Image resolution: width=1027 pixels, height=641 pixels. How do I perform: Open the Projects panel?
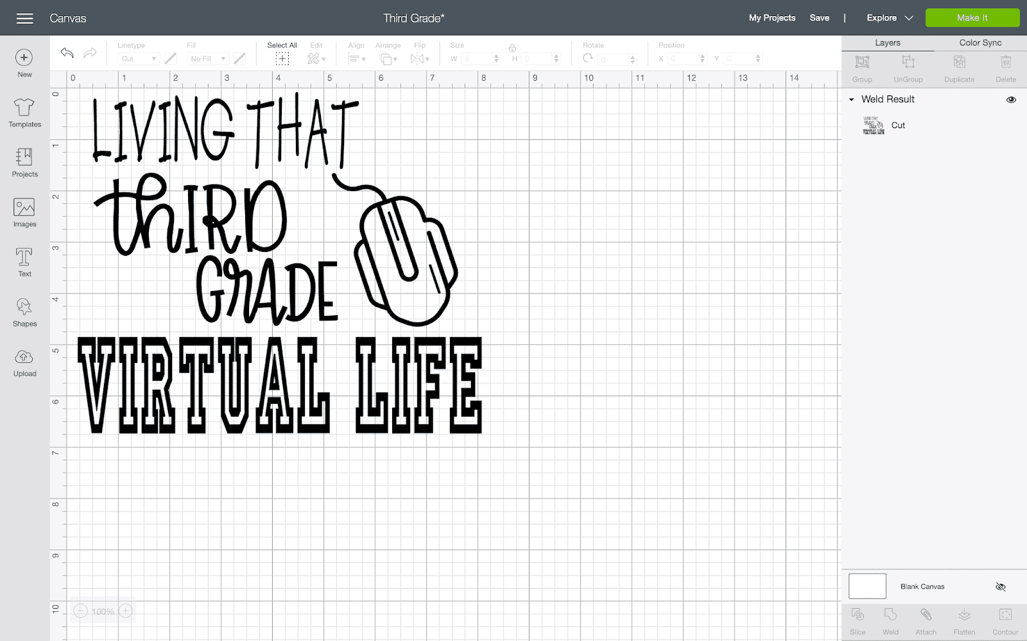pyautogui.click(x=24, y=163)
